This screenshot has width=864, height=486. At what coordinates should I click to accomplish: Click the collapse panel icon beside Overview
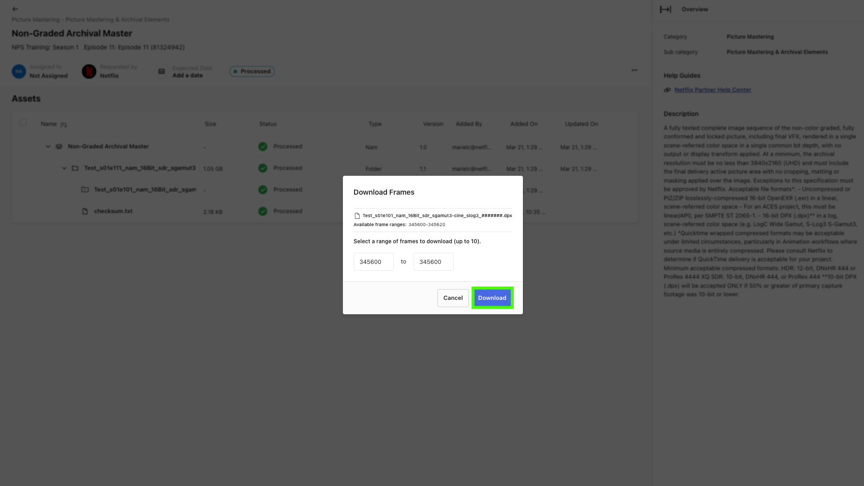pos(666,9)
